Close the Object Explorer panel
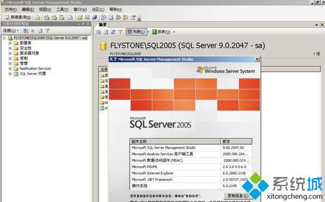The height and width of the screenshot is (202, 325). pos(88,24)
